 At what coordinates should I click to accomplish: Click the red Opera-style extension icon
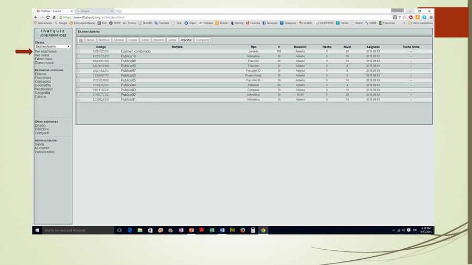pos(411,17)
